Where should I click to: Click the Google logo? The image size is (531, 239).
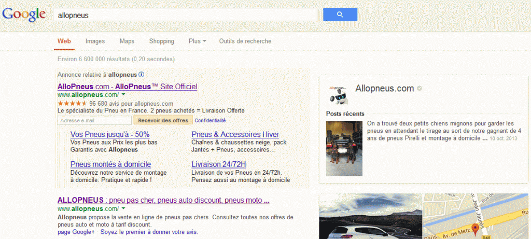click(24, 15)
